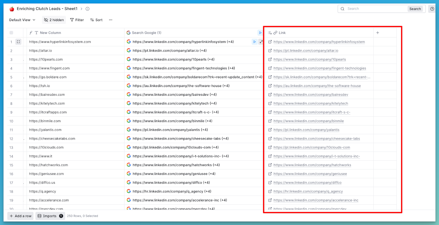
Task: Click the external-link icon beside the 10clouds-com link
Action: coord(270,147)
